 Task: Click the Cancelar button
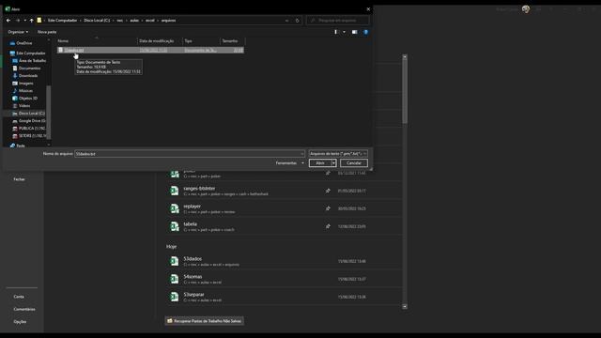(x=354, y=163)
